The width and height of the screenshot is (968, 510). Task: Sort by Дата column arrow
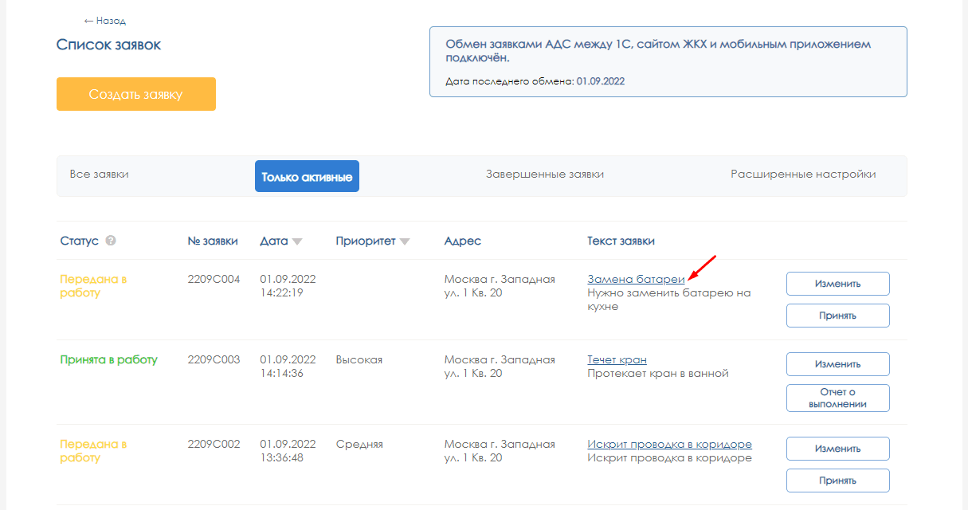(x=297, y=241)
